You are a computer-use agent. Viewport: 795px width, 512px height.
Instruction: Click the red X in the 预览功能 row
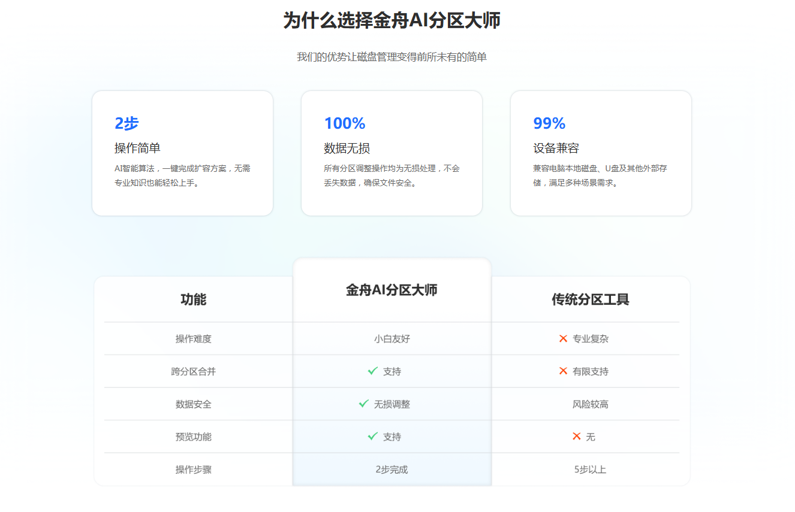coord(577,437)
